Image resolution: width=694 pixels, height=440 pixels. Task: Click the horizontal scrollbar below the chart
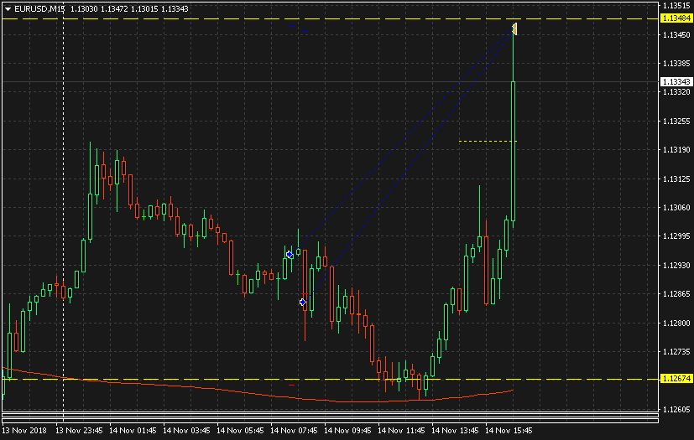click(330, 418)
